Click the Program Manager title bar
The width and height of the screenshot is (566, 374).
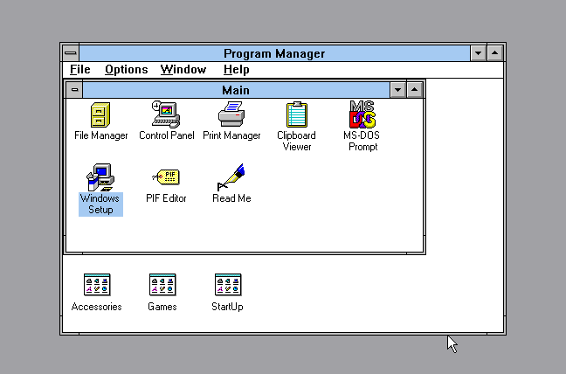(x=274, y=53)
